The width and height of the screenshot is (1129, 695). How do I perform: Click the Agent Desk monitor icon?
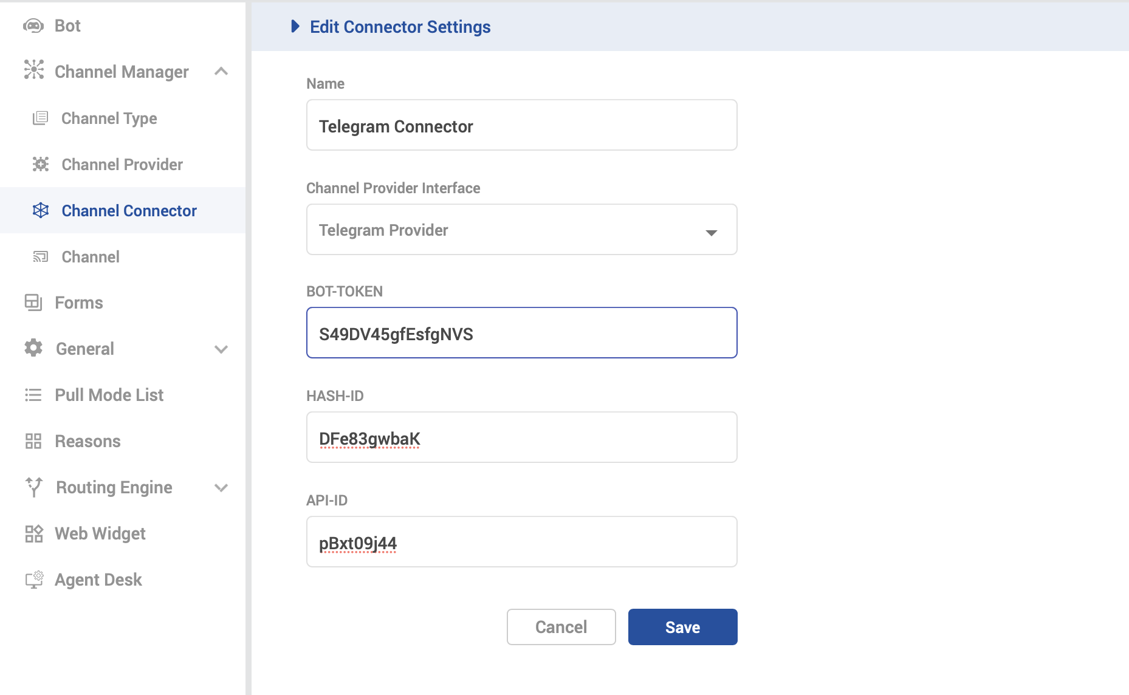(x=34, y=579)
